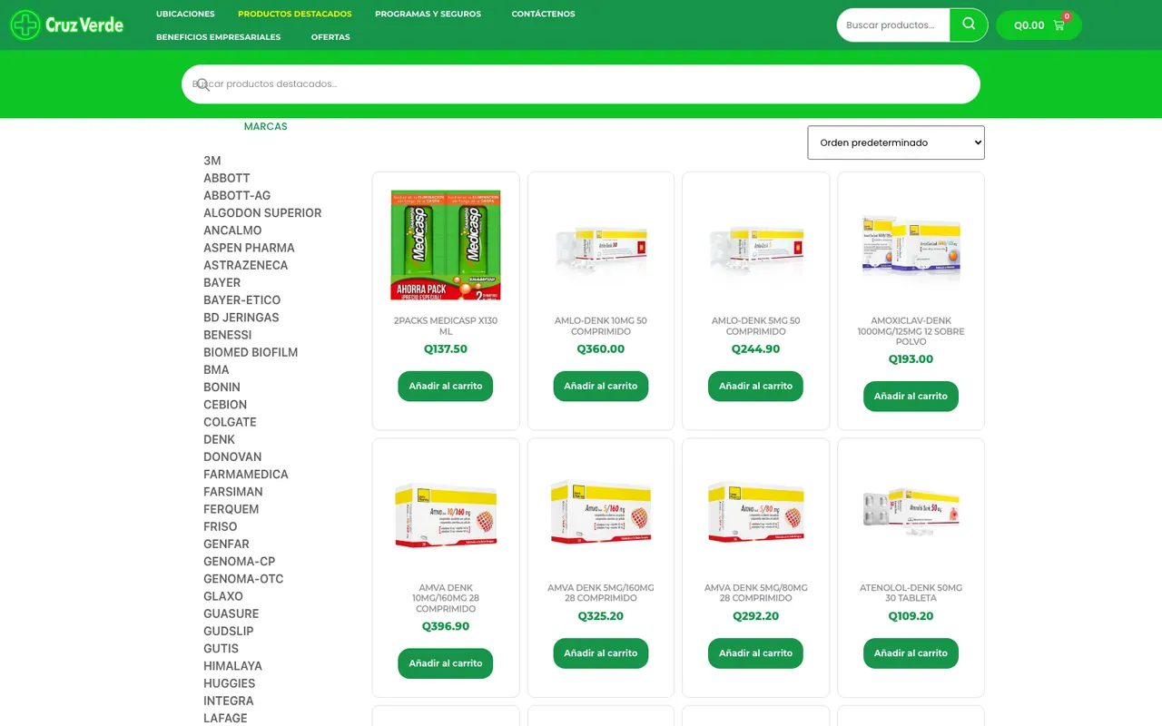Pick the FARMAMEDICA brand
Image resolution: width=1162 pixels, height=726 pixels.
tap(246, 474)
